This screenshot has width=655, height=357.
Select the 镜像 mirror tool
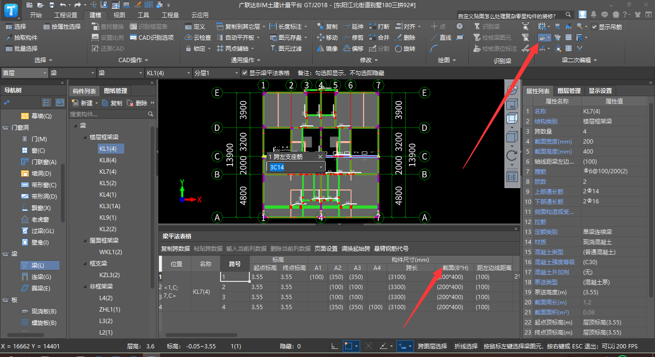click(327, 48)
